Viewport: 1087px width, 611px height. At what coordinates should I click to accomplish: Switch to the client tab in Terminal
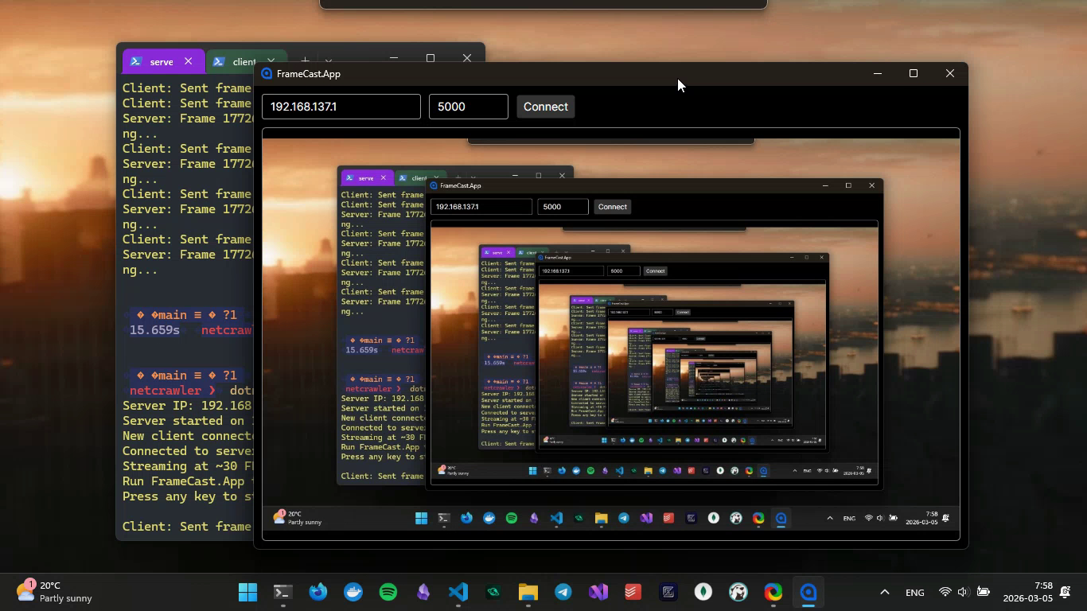point(245,61)
